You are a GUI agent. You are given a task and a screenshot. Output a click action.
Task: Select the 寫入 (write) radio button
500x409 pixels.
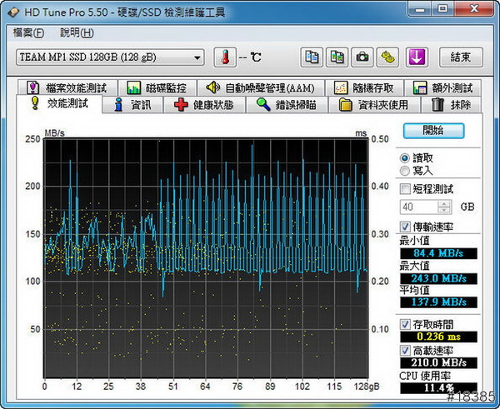[x=405, y=170]
